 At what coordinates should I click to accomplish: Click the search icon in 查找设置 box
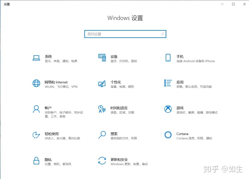pyautogui.click(x=163, y=34)
